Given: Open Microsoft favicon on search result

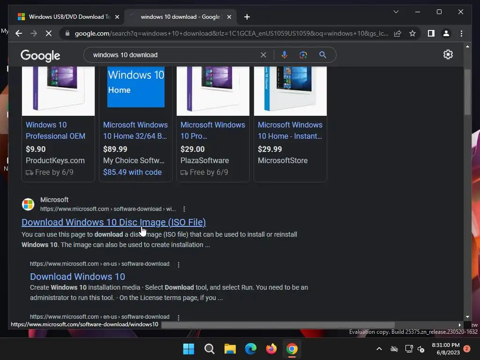Looking at the screenshot, I should (28, 204).
